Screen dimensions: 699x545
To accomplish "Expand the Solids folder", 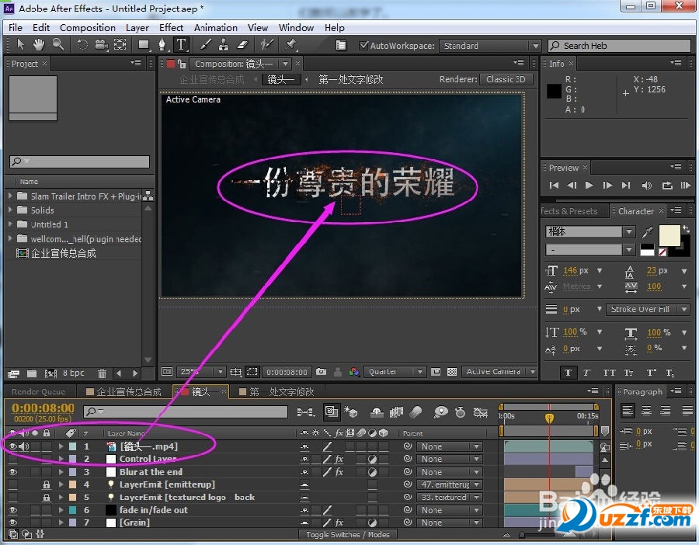I will (10, 210).
